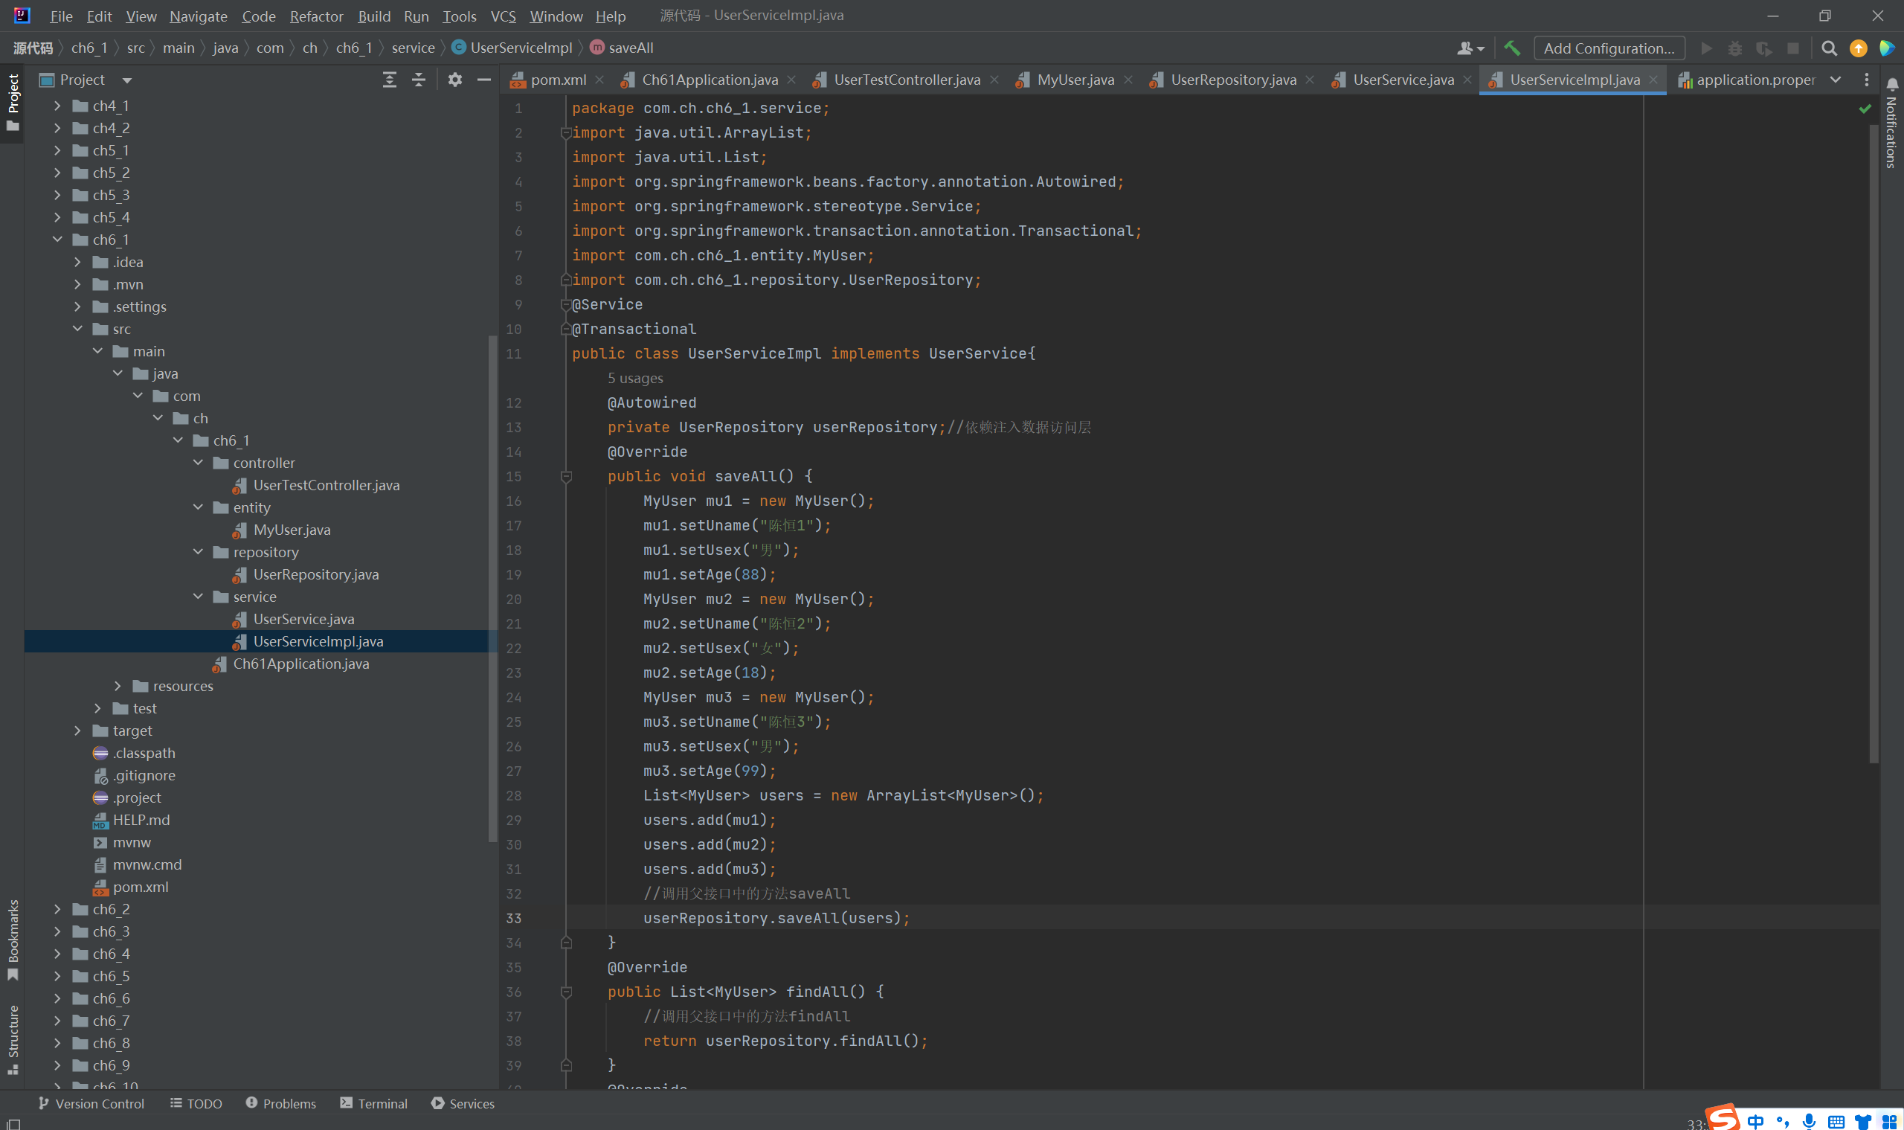Open the Project view dropdown
The height and width of the screenshot is (1130, 1904).
tap(127, 80)
